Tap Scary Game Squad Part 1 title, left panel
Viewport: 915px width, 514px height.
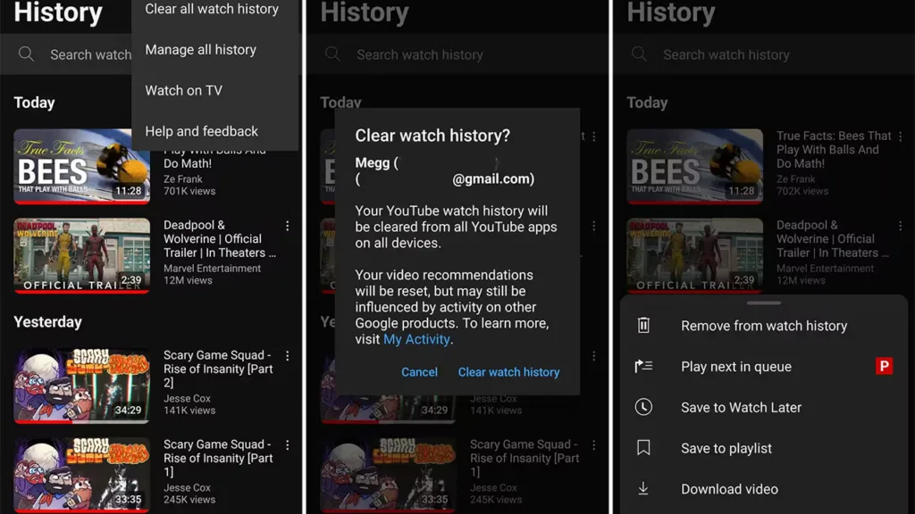click(x=218, y=458)
